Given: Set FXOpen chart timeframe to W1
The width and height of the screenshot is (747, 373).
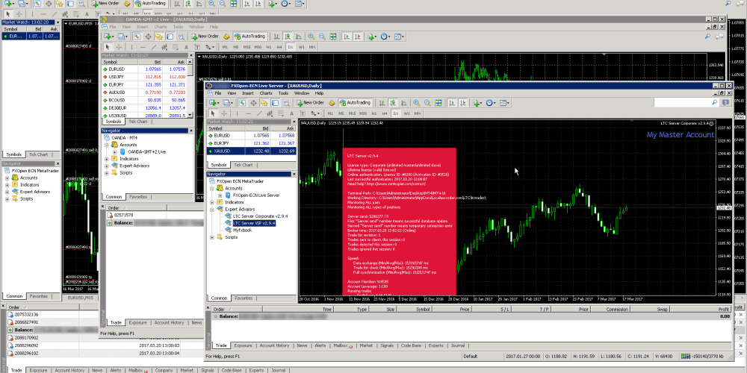Looking at the screenshot, I should pyautogui.click(x=407, y=113).
